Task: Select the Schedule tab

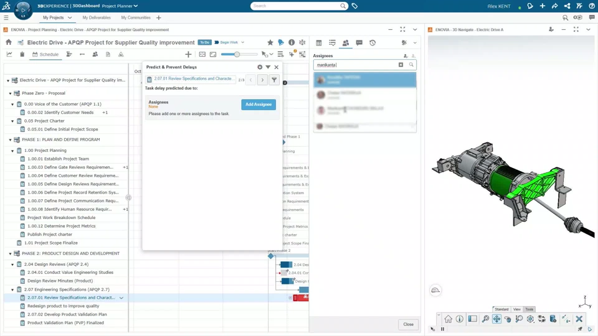Action: coord(45,55)
